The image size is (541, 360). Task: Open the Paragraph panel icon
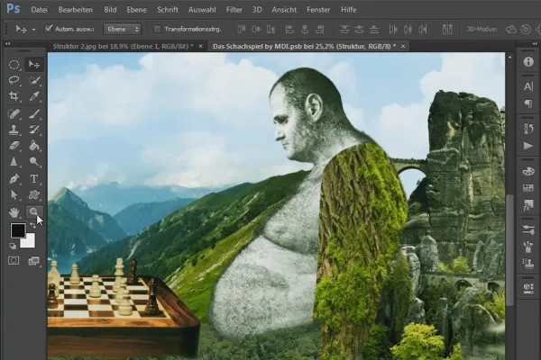(527, 103)
